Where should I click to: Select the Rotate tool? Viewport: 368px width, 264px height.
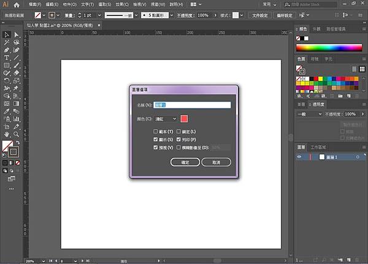(7, 81)
